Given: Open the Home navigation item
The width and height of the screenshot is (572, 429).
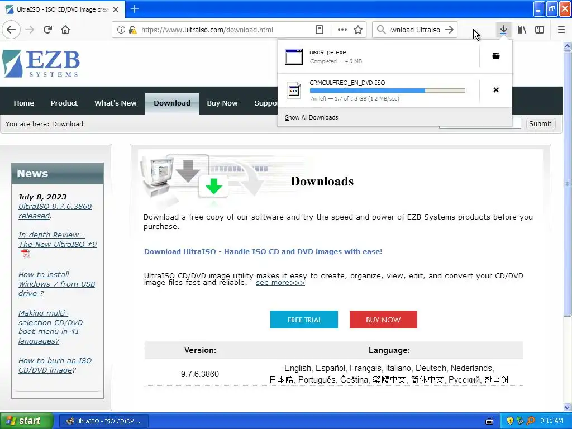Looking at the screenshot, I should coord(23,103).
